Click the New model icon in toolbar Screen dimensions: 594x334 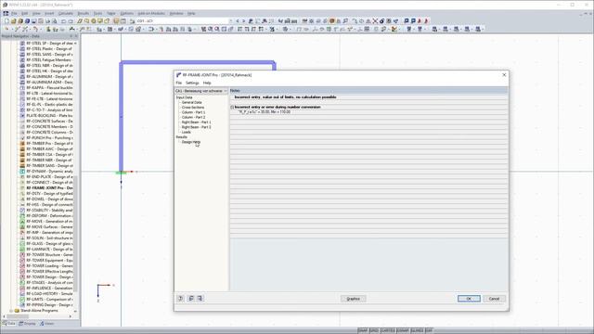(x=6, y=21)
